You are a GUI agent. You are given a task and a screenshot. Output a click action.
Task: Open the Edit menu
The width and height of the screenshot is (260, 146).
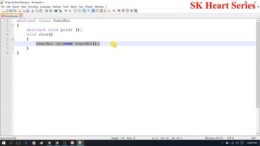8,7
